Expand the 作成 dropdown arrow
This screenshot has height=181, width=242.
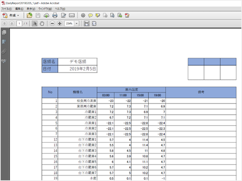[18, 15]
